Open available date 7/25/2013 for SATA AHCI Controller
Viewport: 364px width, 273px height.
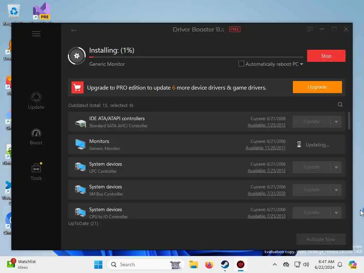[267, 125]
